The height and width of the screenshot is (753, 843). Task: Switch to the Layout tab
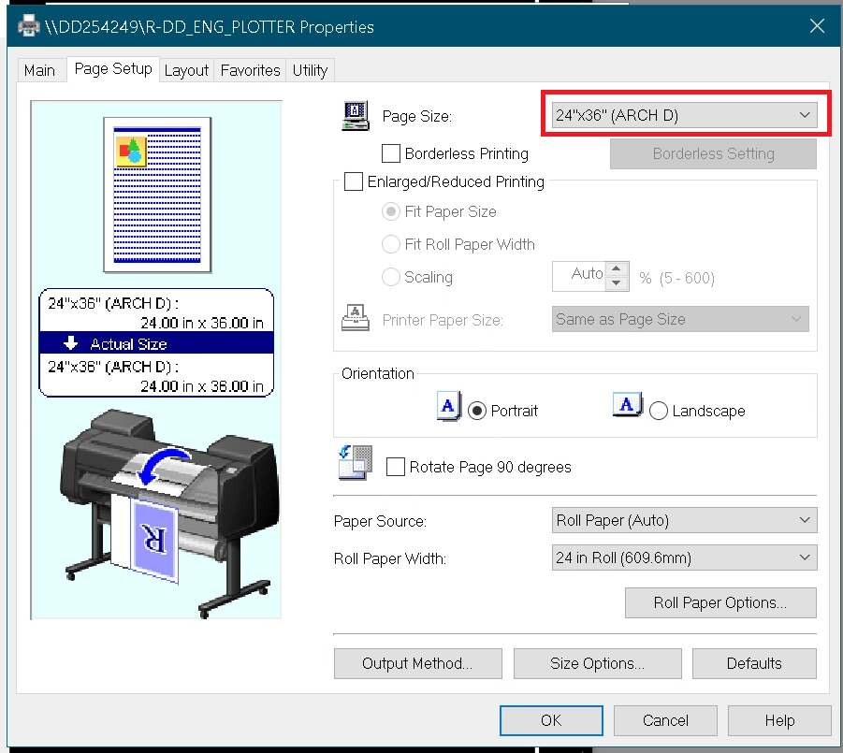(x=186, y=69)
